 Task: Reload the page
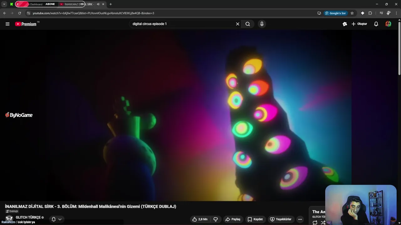pos(19,13)
